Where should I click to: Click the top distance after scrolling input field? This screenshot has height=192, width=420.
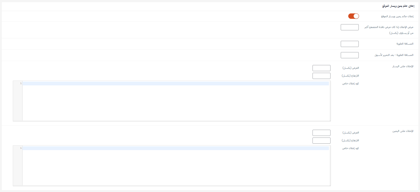click(350, 55)
